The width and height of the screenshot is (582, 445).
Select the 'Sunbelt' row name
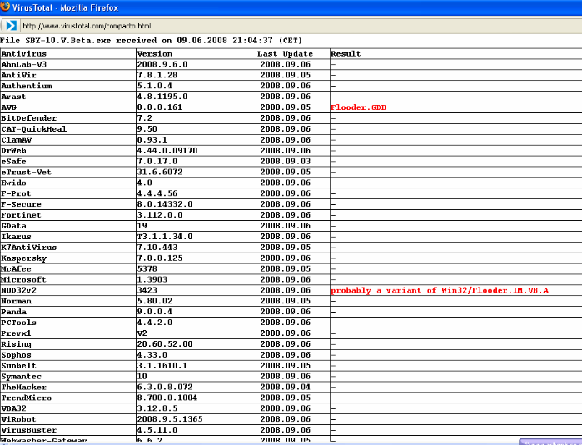coord(18,366)
